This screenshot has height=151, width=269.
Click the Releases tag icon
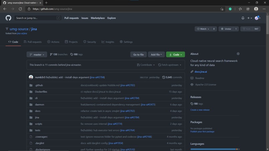coord(192,104)
